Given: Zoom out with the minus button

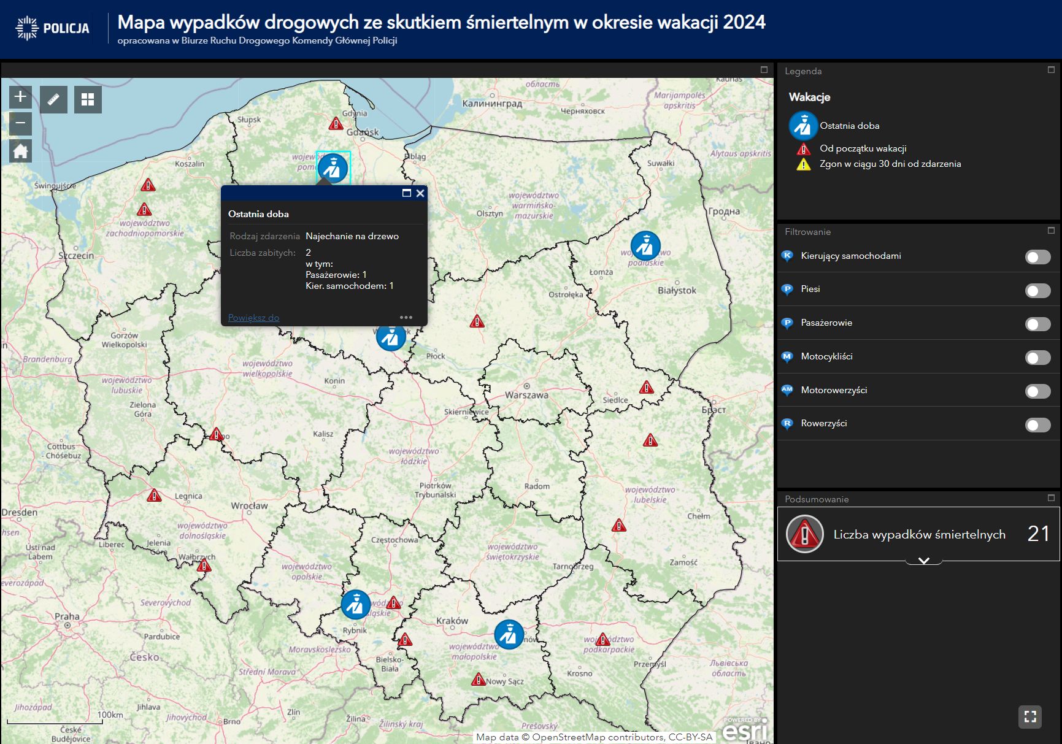Looking at the screenshot, I should (x=20, y=123).
